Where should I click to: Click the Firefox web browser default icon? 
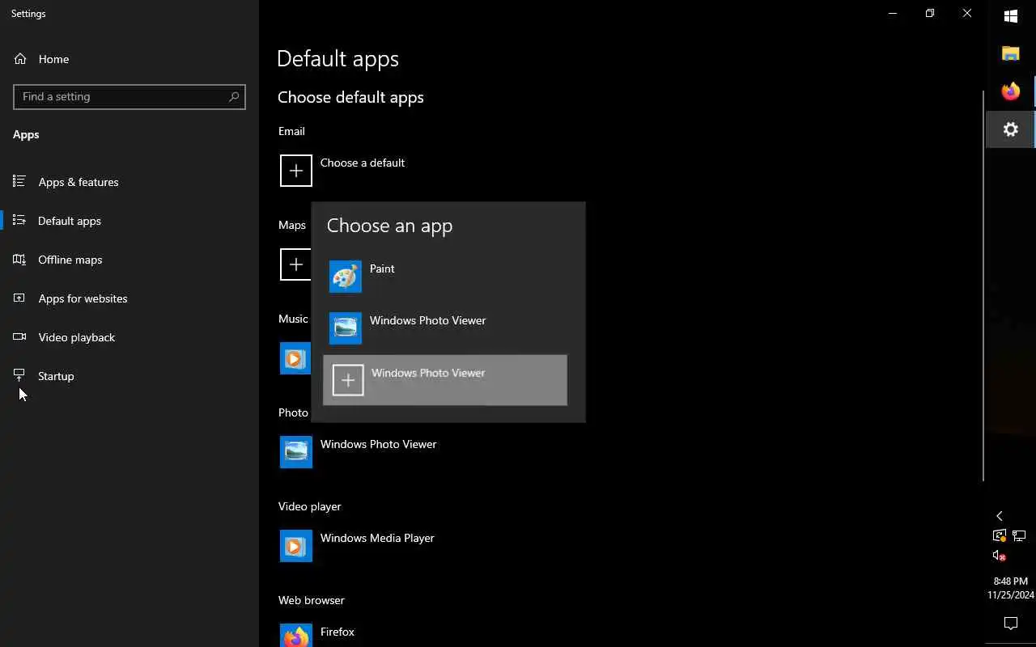(295, 636)
